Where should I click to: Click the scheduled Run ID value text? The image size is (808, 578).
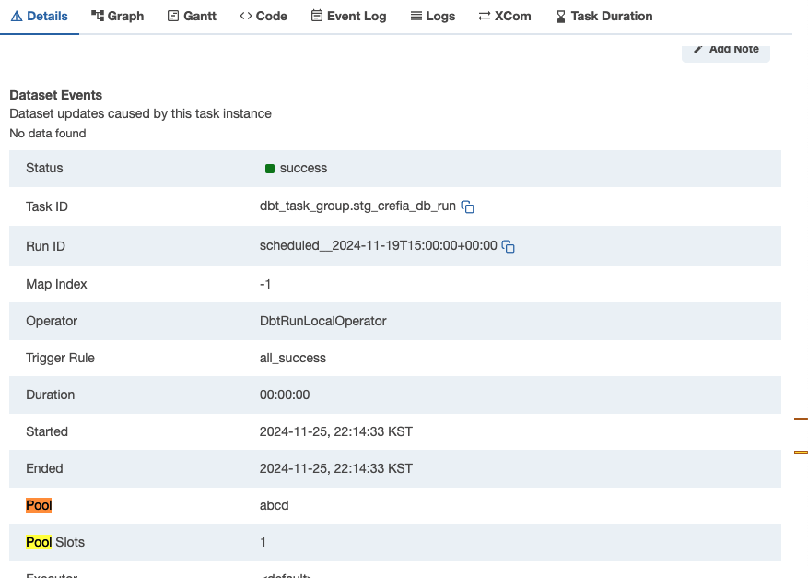(x=378, y=246)
